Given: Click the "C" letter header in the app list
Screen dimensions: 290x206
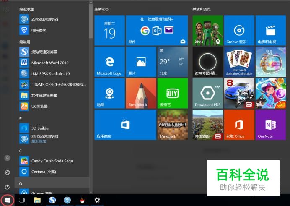Looking at the screenshot, I should pos(21,151).
